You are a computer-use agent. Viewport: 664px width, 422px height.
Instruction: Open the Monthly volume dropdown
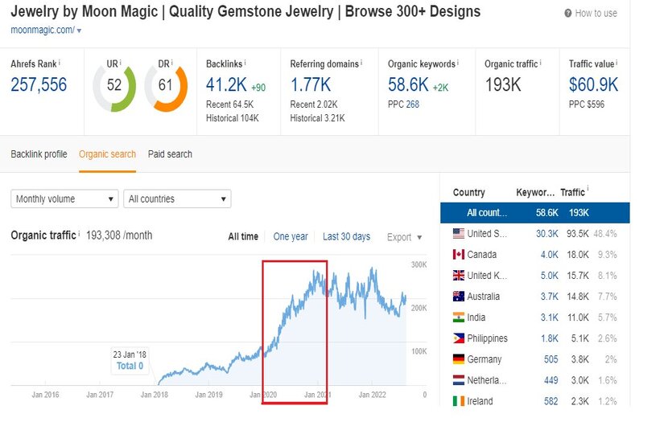[64, 199]
